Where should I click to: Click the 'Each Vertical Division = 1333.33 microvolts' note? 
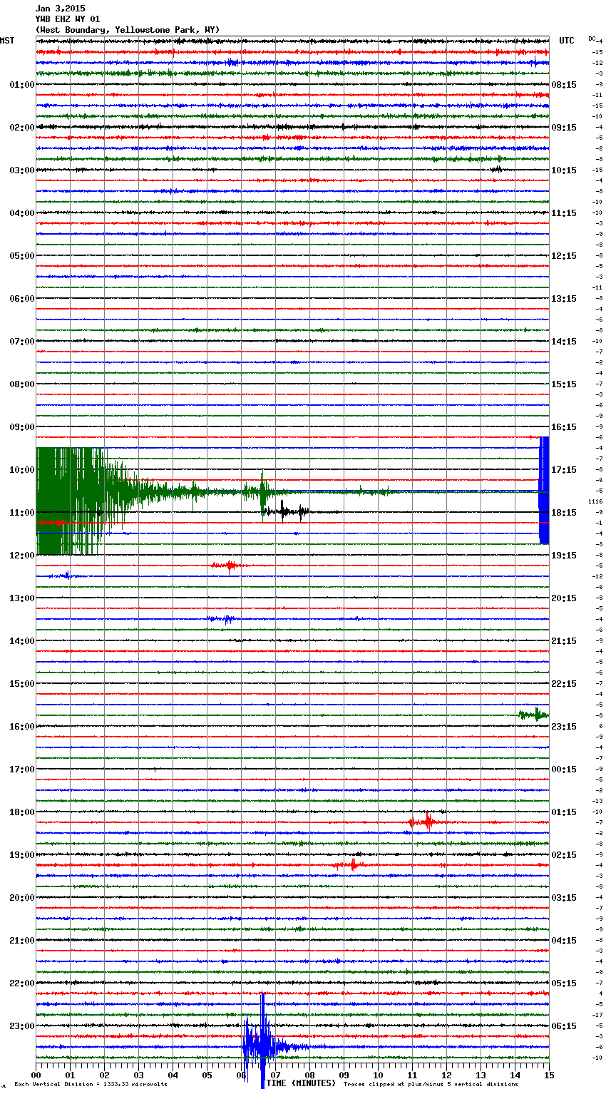point(91,1085)
